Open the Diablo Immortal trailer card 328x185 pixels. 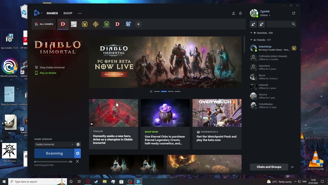[x=114, y=124]
